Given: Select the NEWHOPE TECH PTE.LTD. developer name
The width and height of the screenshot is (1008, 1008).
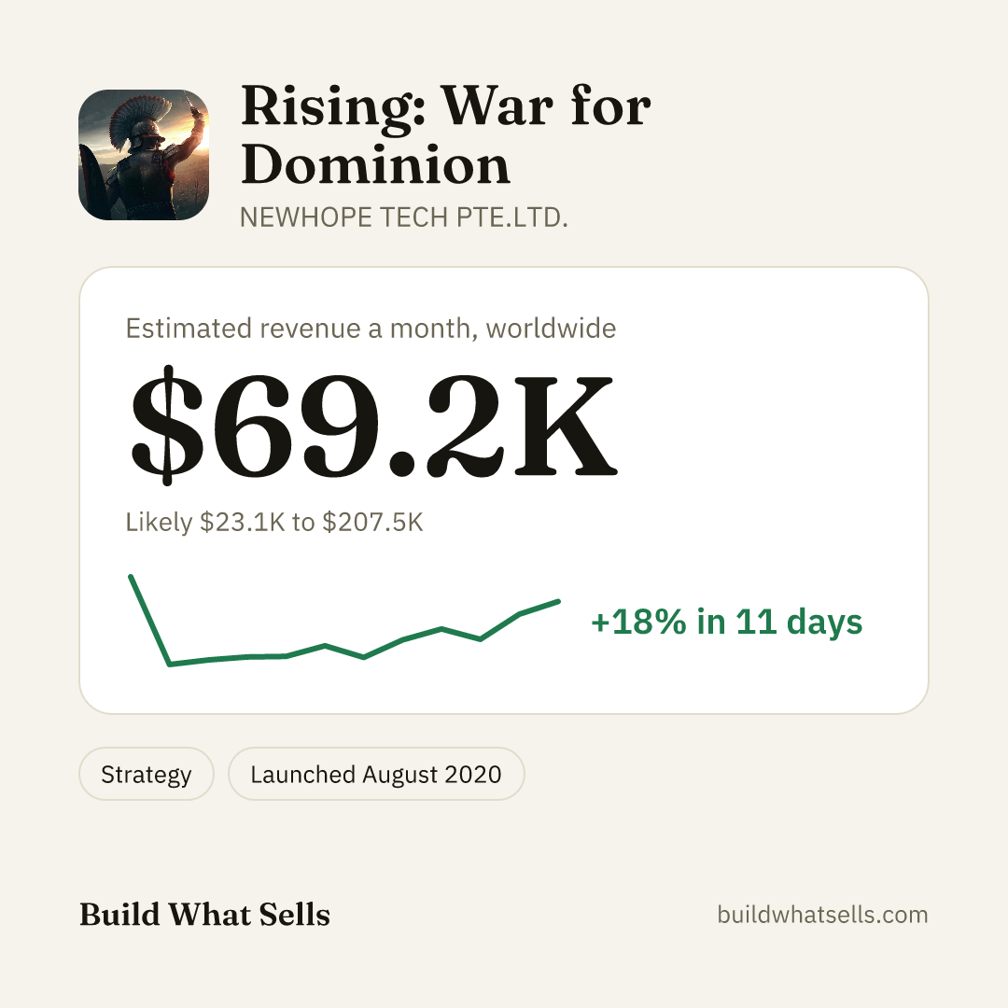Looking at the screenshot, I should [404, 217].
